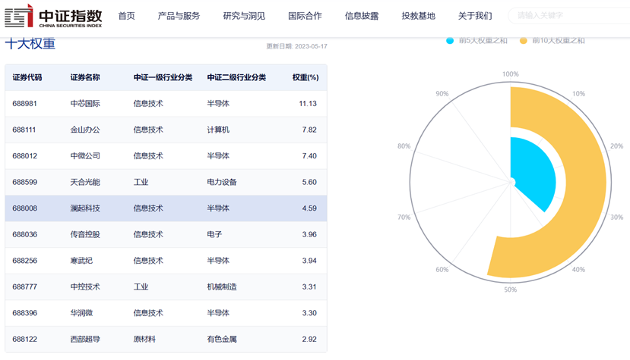Open the 投教基地 menu

pos(418,16)
